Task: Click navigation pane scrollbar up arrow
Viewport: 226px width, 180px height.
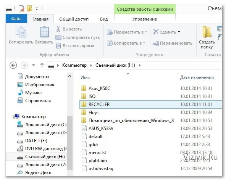Action: [x=69, y=76]
